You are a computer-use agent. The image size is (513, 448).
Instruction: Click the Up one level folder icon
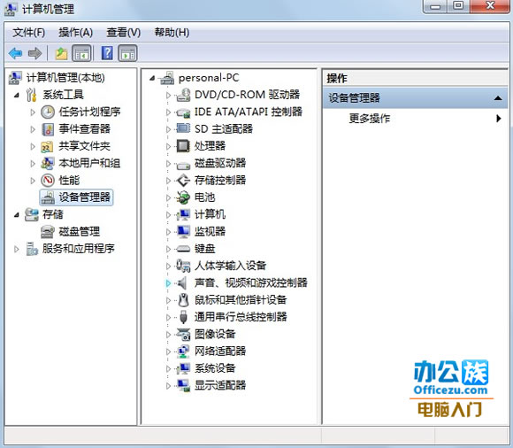tap(61, 53)
